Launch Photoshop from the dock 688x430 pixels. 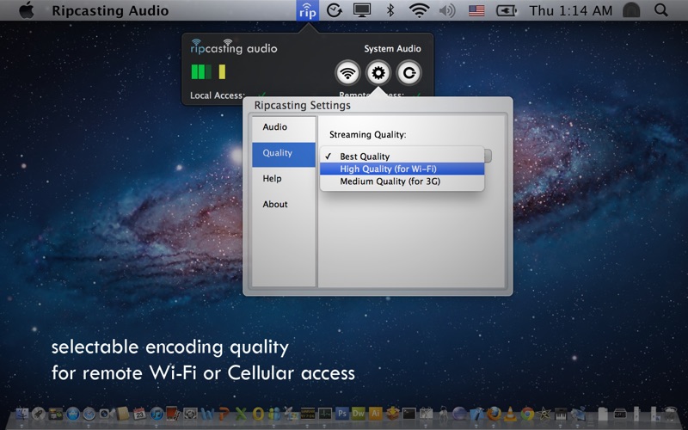pos(342,414)
